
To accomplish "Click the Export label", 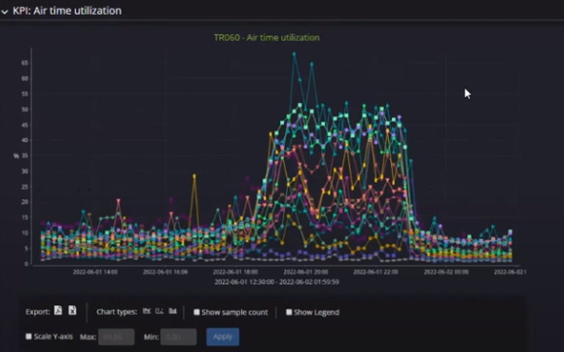I will click(x=37, y=312).
